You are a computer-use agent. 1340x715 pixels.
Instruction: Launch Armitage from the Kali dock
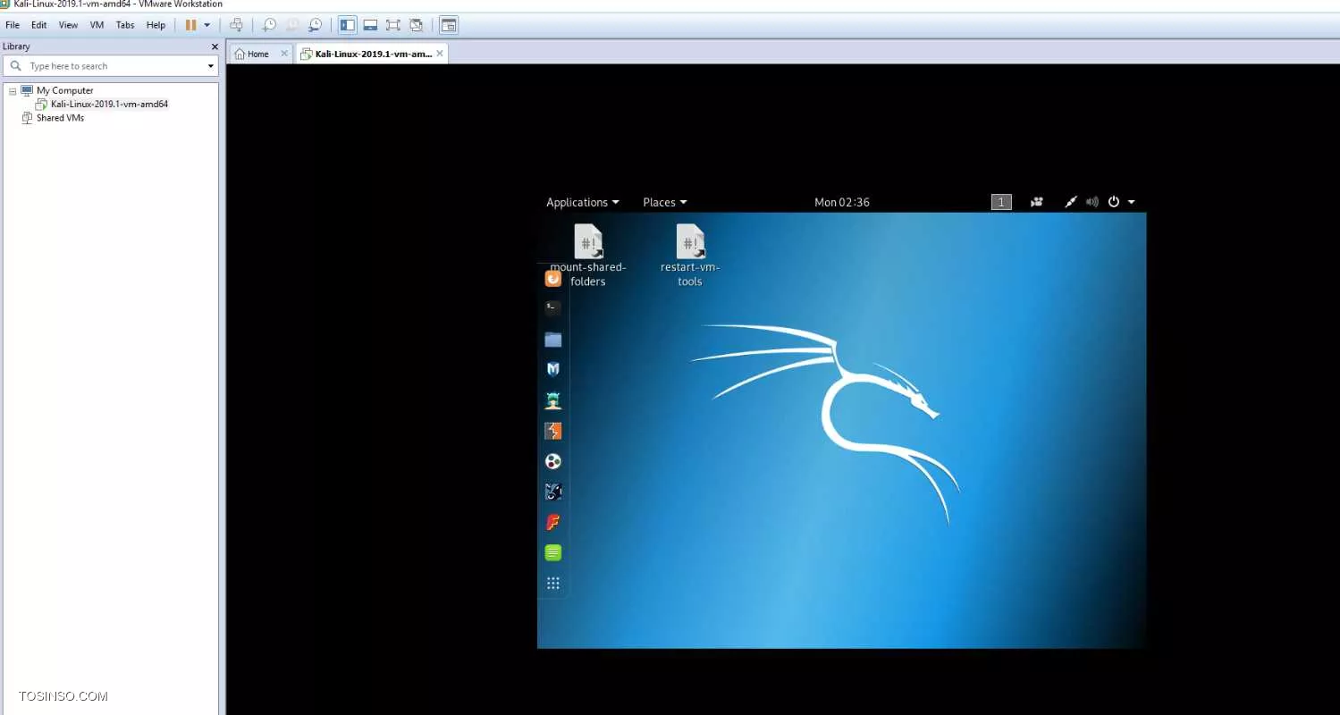[553, 400]
